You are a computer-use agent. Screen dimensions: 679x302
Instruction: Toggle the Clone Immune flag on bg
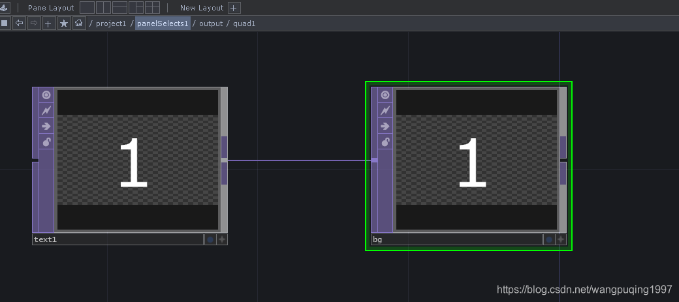pos(385,110)
